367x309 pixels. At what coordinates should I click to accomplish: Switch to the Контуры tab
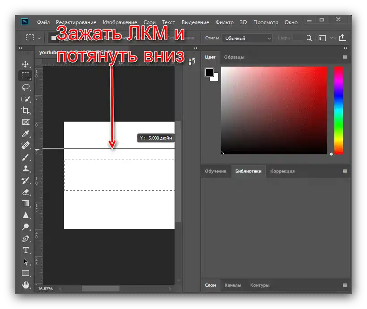260,285
